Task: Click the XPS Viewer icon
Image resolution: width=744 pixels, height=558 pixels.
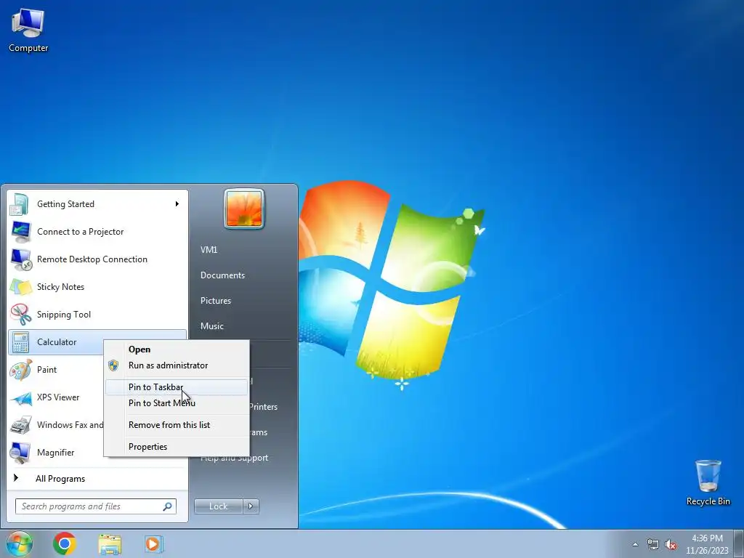Action: (20, 397)
